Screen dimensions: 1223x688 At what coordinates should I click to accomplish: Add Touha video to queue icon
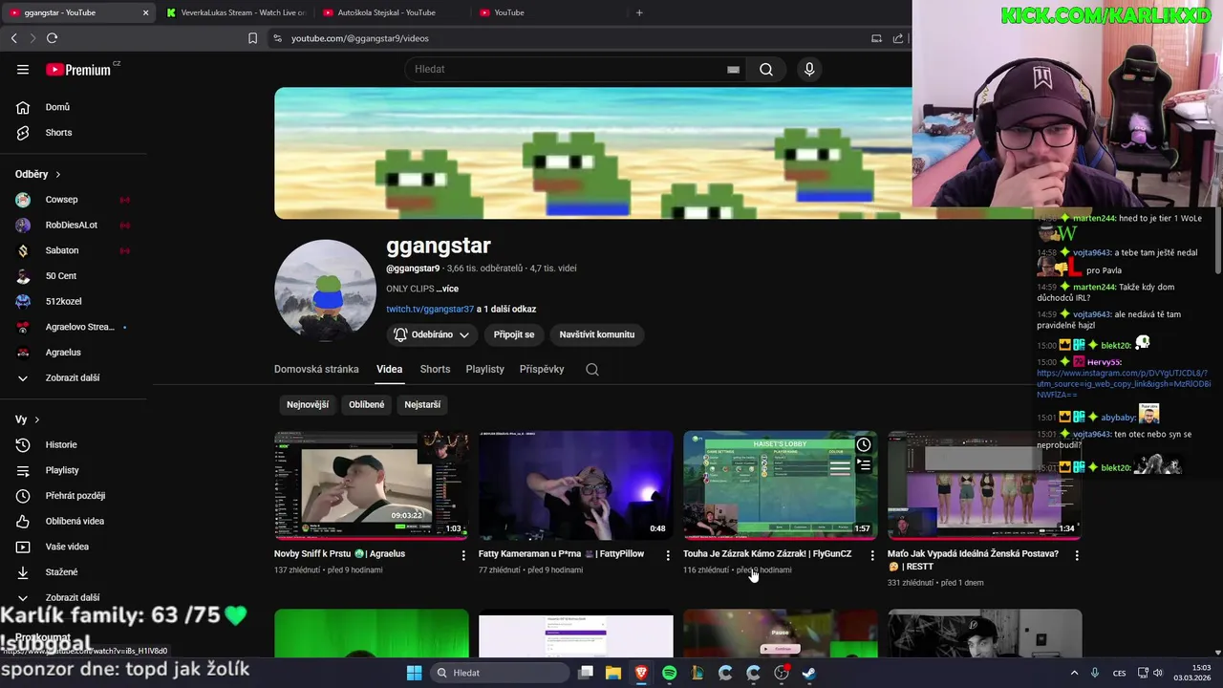pos(864,465)
